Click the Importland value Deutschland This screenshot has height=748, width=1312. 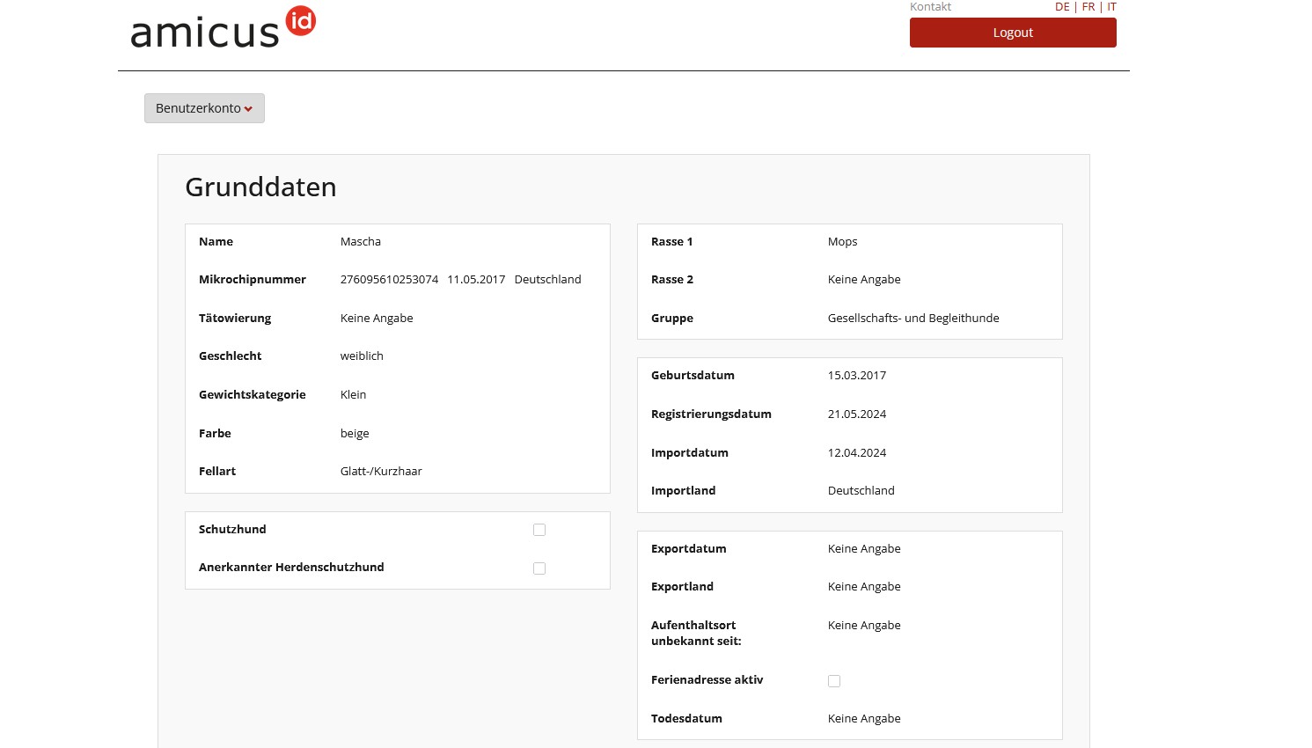(861, 491)
